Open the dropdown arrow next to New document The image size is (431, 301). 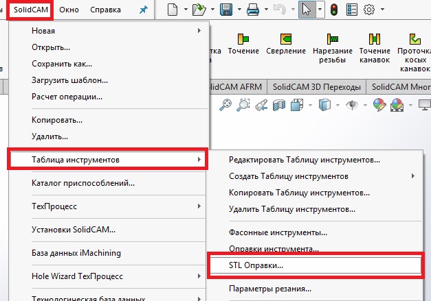coord(186,10)
